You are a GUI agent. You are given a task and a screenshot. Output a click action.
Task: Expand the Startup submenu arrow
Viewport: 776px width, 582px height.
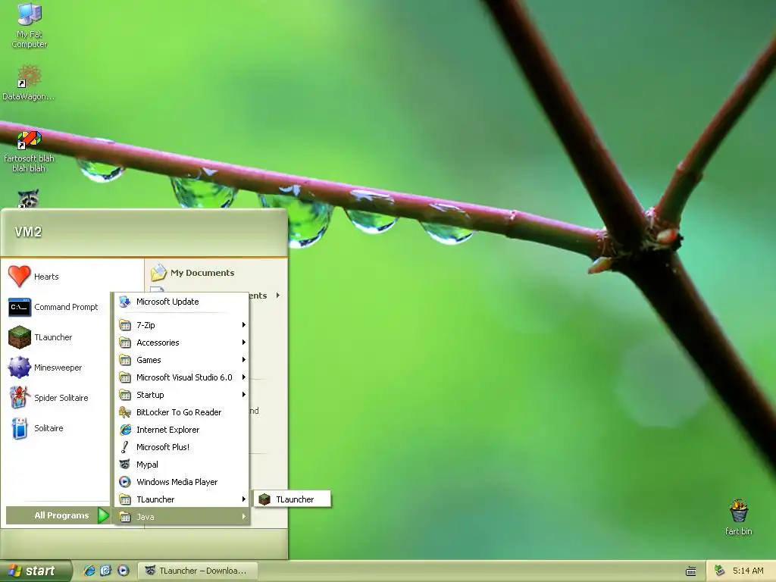[x=243, y=394]
